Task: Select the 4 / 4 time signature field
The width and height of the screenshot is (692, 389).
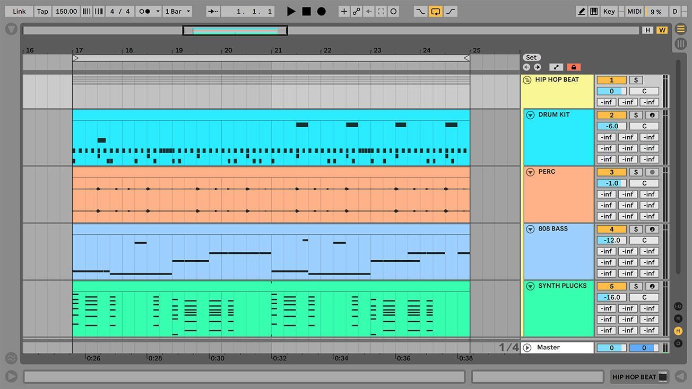Action: [x=120, y=11]
